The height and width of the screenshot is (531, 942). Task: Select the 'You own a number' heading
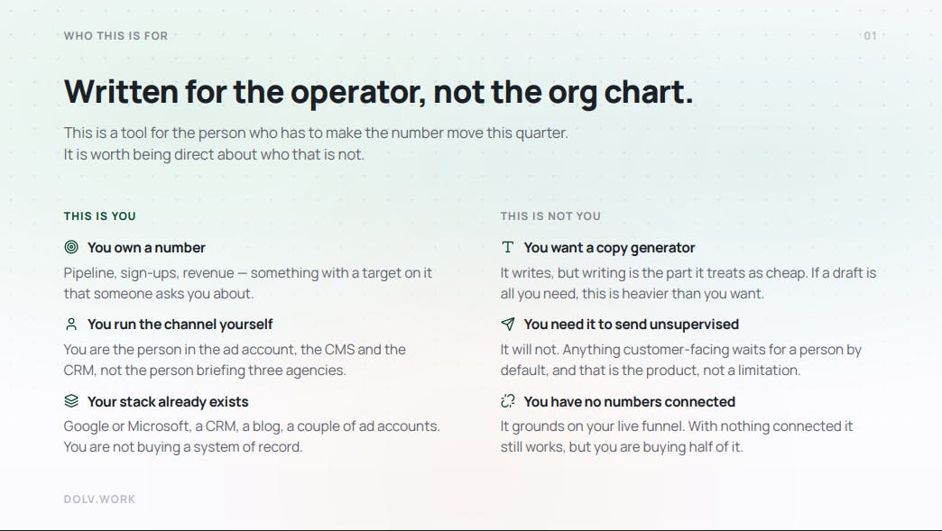click(x=146, y=248)
